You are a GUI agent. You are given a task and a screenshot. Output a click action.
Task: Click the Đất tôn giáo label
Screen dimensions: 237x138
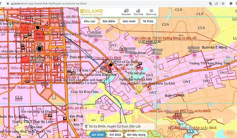pyautogui.click(x=136, y=73)
